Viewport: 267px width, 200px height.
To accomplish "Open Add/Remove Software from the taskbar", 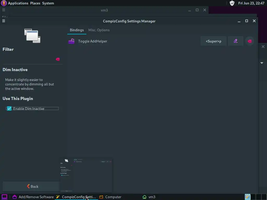I will point(33,197).
